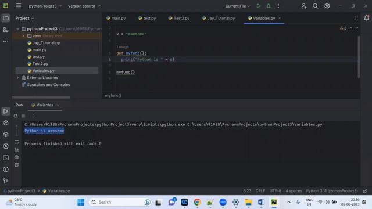Open the Problems tool window
372x209 pixels.
pyautogui.click(x=6, y=169)
